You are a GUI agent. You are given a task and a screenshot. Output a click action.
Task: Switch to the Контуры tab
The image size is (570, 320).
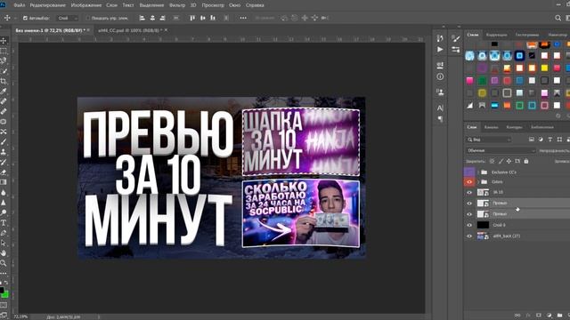(x=514, y=127)
